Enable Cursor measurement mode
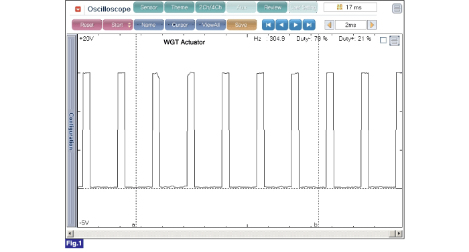The height and width of the screenshot is (252, 469). click(x=180, y=25)
